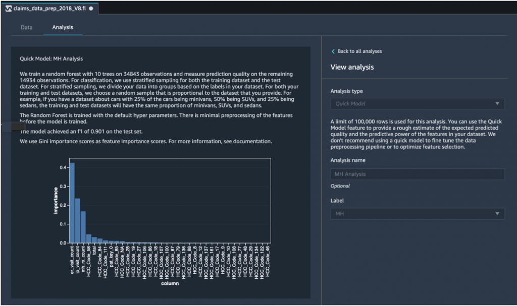517x306 pixels.
Task: Click the ip_visit_count bar in the chart
Action: (x=77, y=221)
